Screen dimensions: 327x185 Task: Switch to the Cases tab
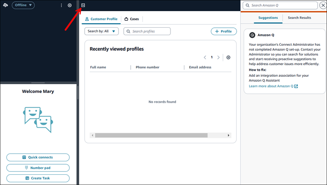(x=132, y=19)
